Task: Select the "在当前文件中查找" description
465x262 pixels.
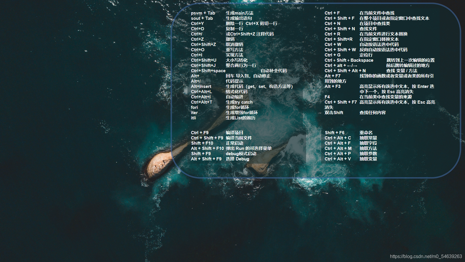Action: pos(377,13)
